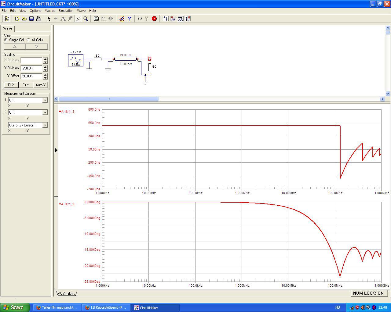The height and width of the screenshot is (312, 391).
Task: Open Measurement Cursor 2 dropdown
Action: pyautogui.click(x=27, y=112)
